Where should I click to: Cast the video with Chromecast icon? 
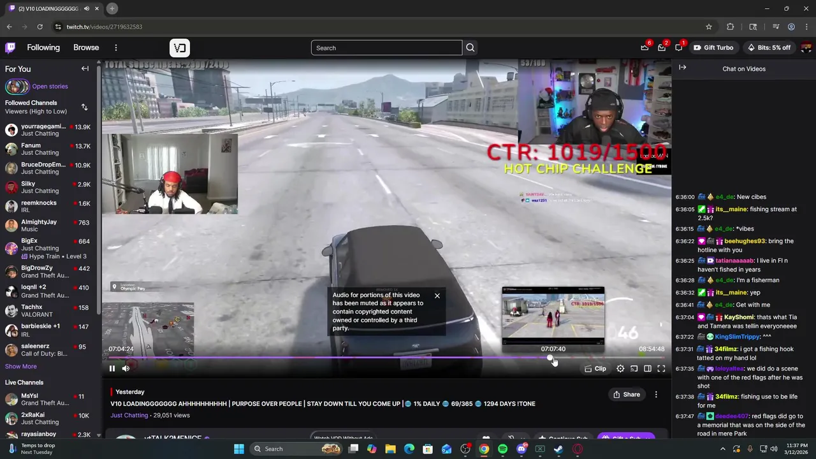point(634,368)
